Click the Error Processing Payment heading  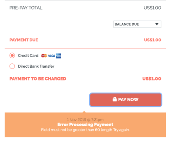pos(85,125)
